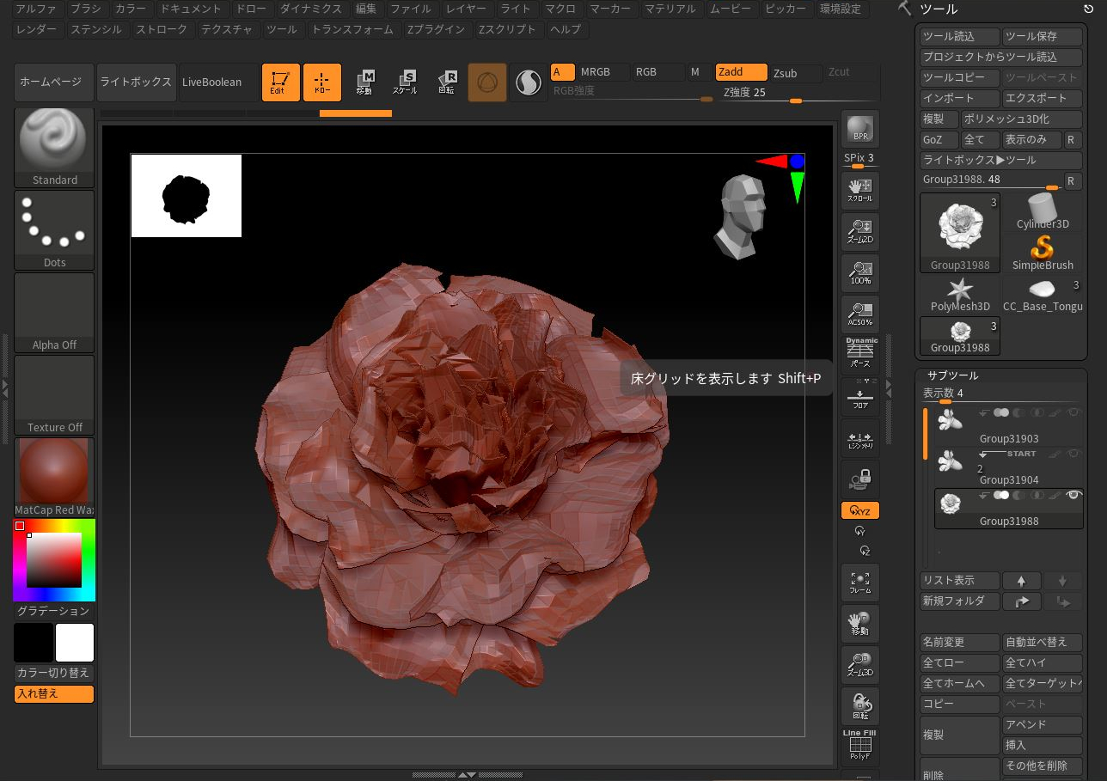
Task: Click the AC50% half-size icon
Action: click(x=860, y=314)
